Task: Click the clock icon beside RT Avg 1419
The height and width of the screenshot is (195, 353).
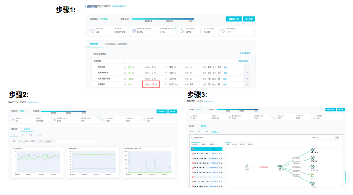Action: point(182,31)
